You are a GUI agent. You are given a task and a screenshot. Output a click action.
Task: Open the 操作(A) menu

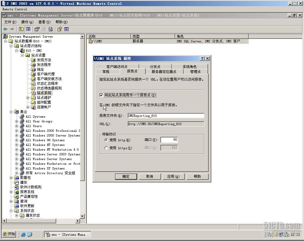click(x=27, y=22)
